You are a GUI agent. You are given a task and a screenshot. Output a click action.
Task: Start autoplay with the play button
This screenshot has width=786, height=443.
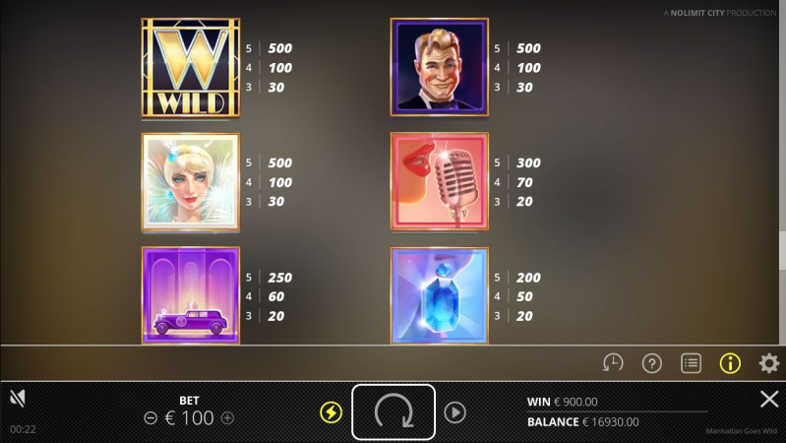[454, 412]
